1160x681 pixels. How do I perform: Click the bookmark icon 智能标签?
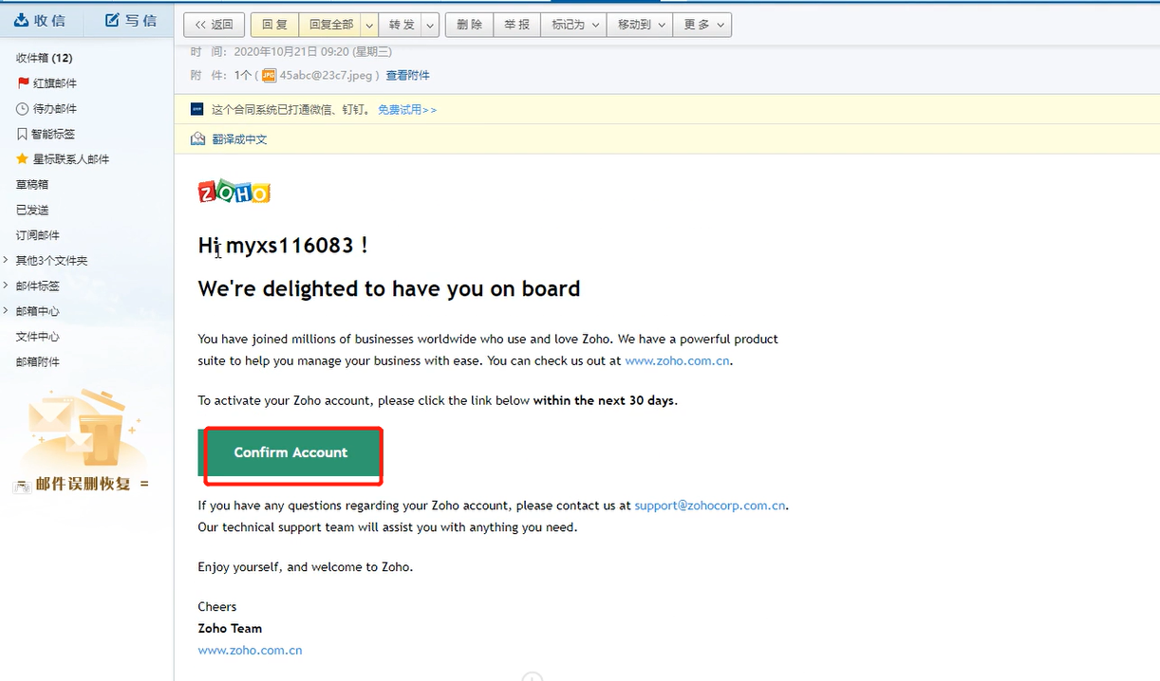coord(22,135)
